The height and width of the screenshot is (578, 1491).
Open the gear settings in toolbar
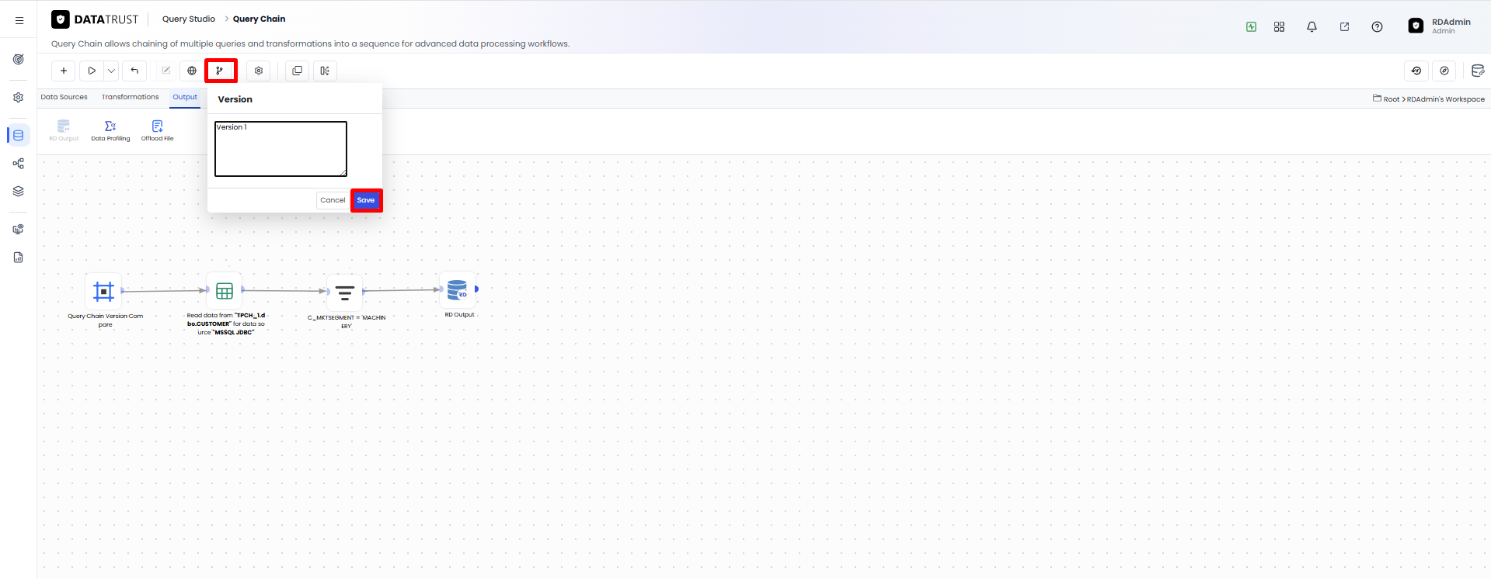click(259, 71)
